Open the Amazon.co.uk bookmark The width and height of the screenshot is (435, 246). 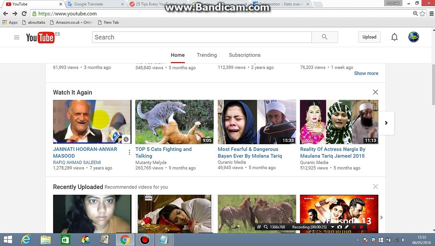coord(71,22)
